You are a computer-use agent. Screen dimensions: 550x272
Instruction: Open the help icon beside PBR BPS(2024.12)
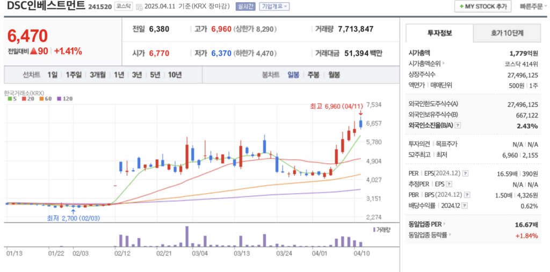[465, 195]
